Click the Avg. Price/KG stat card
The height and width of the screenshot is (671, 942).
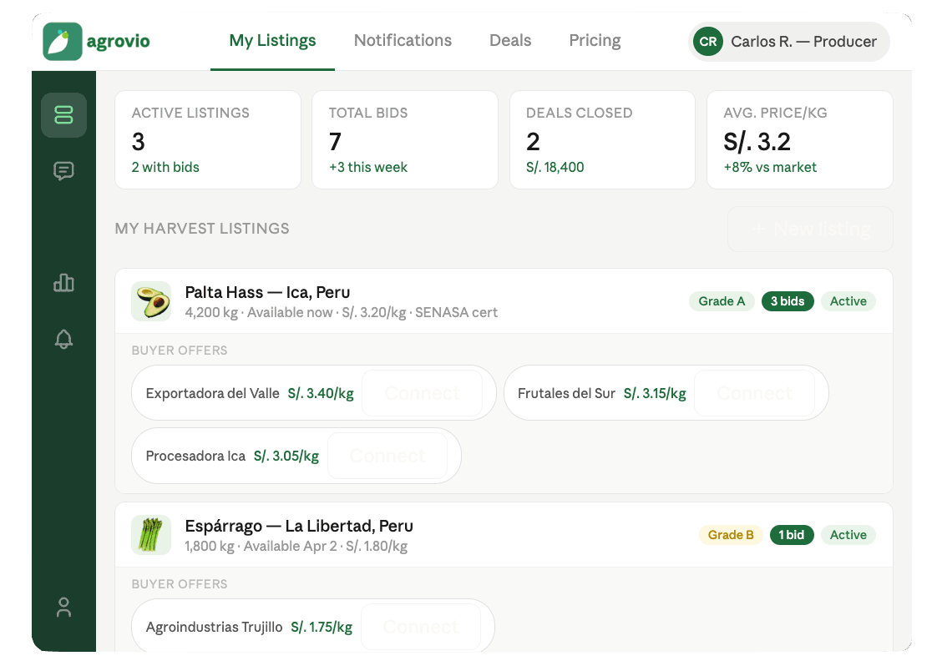(x=800, y=140)
